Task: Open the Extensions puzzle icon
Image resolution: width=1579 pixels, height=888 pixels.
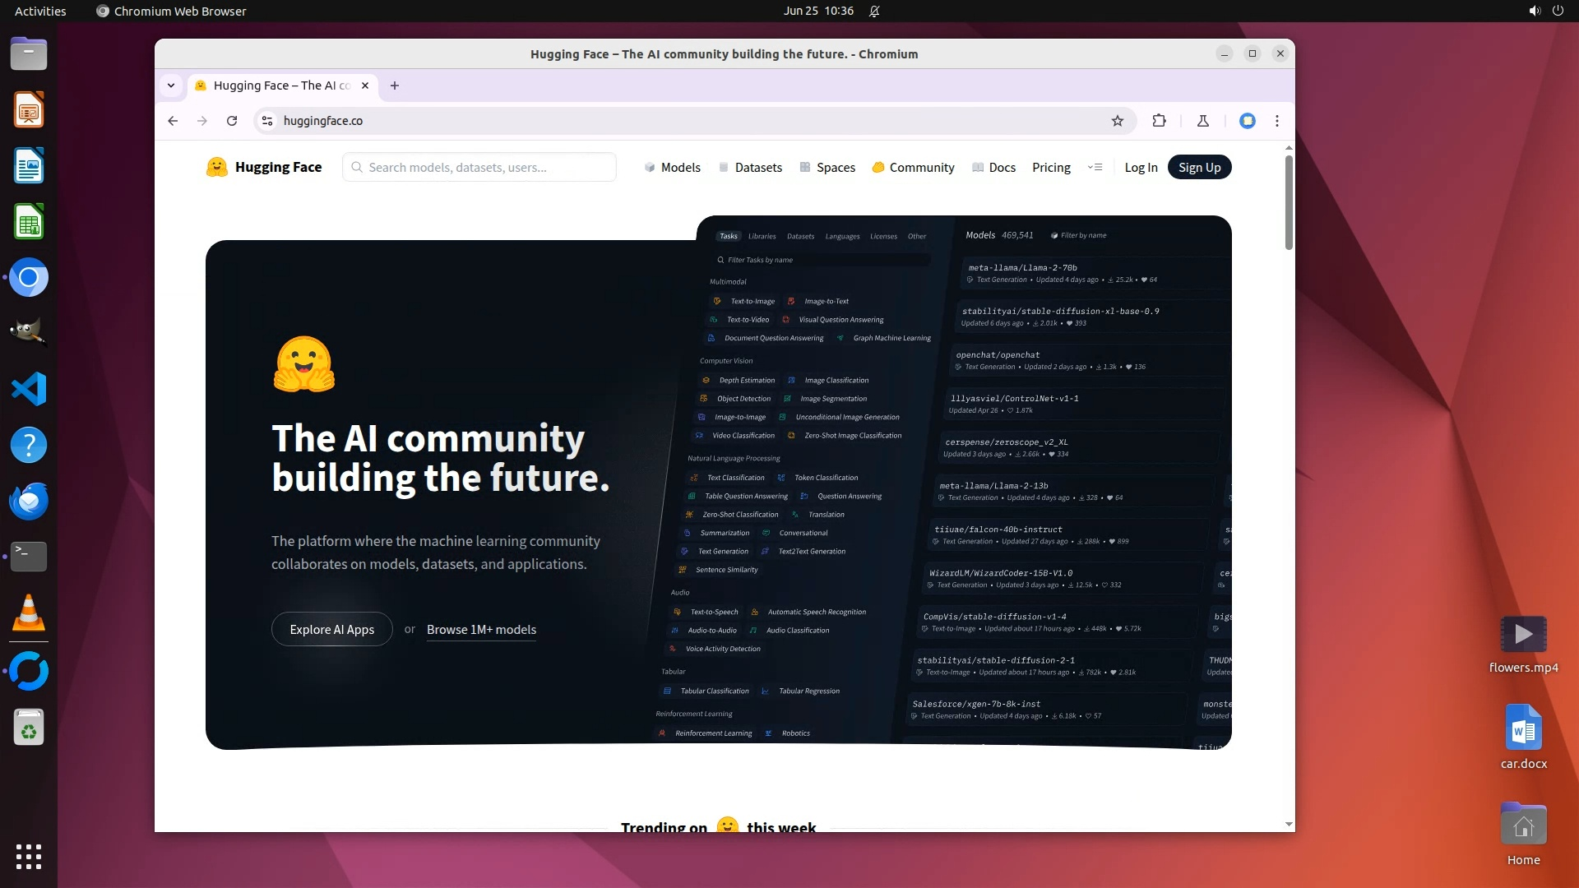Action: pyautogui.click(x=1159, y=121)
